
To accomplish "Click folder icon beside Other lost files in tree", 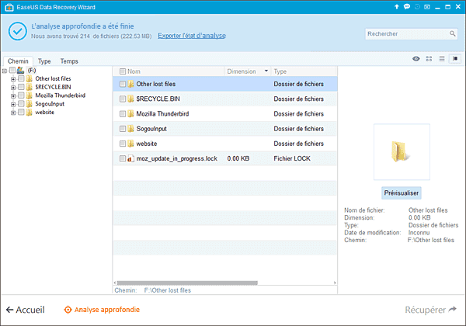I will click(30, 78).
